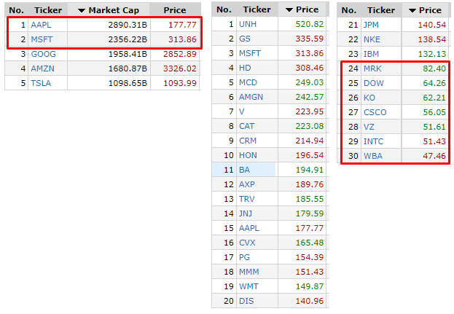Select market cap value 1958.41B

pyautogui.click(x=128, y=54)
